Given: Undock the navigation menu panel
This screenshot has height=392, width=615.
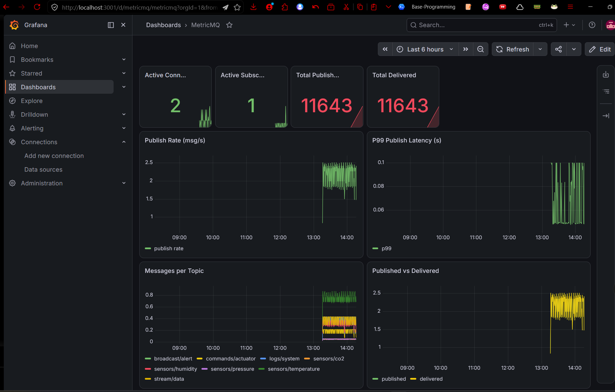Looking at the screenshot, I should (111, 25).
